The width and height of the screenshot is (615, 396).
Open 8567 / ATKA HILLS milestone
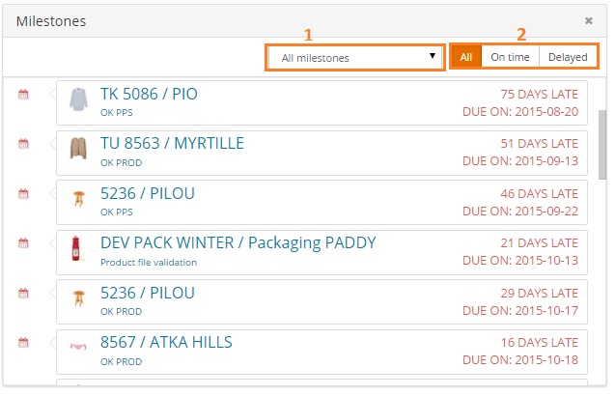click(x=166, y=342)
